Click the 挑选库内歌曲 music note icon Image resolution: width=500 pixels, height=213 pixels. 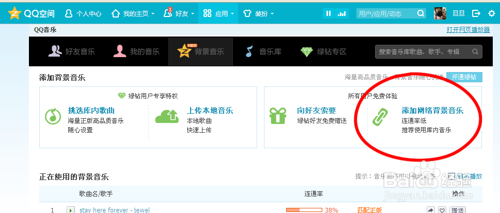53,116
